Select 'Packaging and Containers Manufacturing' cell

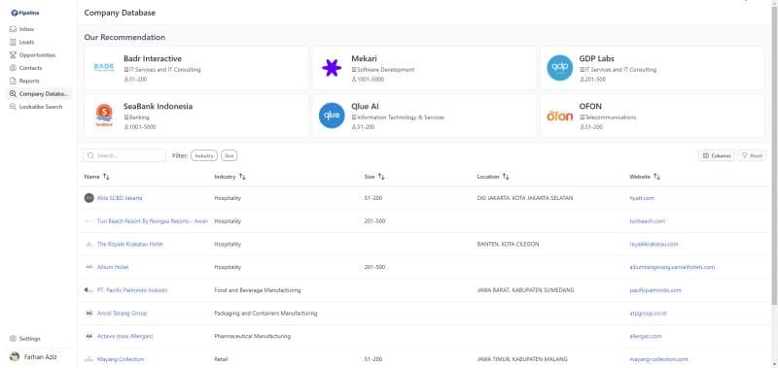pos(265,313)
